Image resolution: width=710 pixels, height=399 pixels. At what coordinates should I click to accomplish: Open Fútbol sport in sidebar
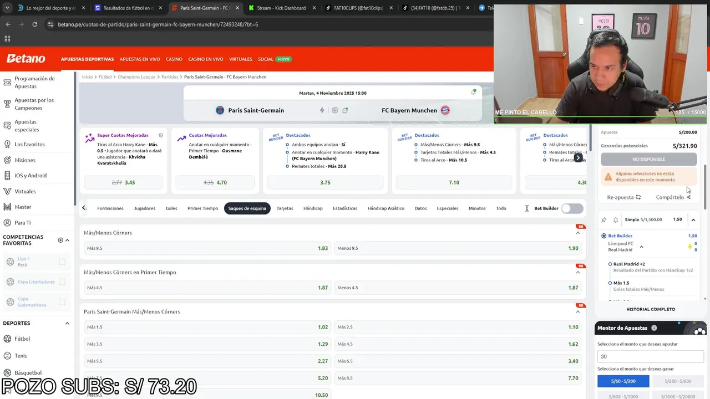click(x=22, y=339)
